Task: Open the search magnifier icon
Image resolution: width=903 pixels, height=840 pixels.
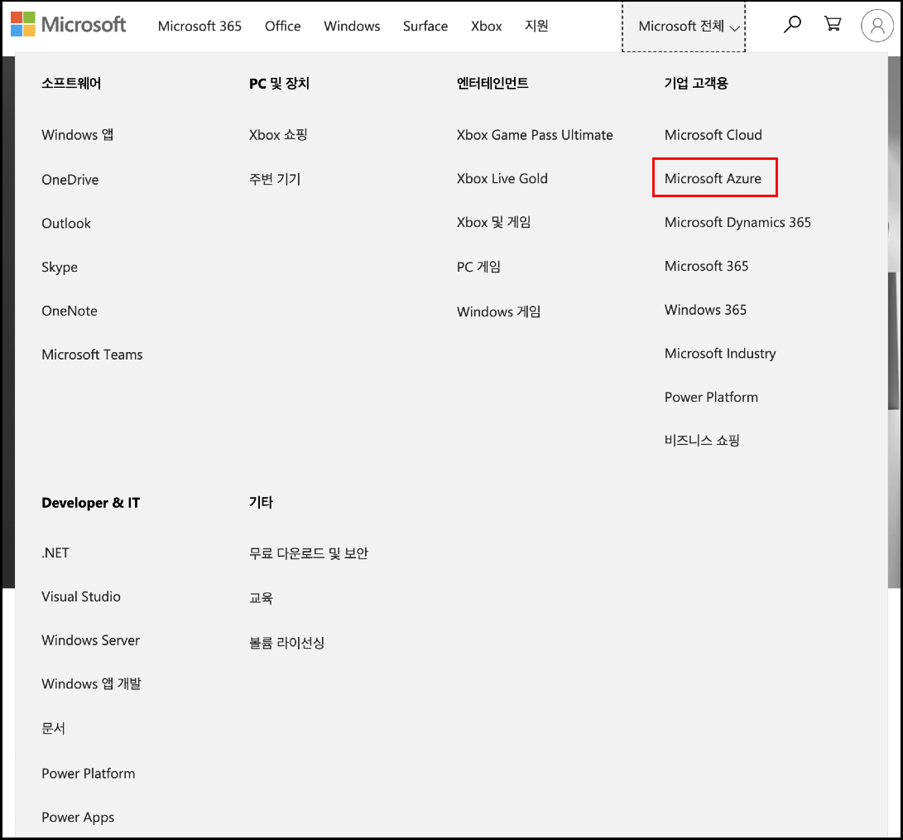Action: 792,25
